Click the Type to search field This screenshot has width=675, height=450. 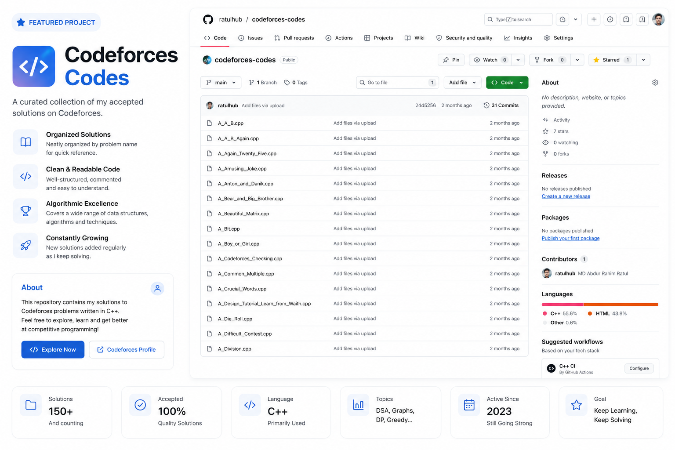(x=518, y=19)
